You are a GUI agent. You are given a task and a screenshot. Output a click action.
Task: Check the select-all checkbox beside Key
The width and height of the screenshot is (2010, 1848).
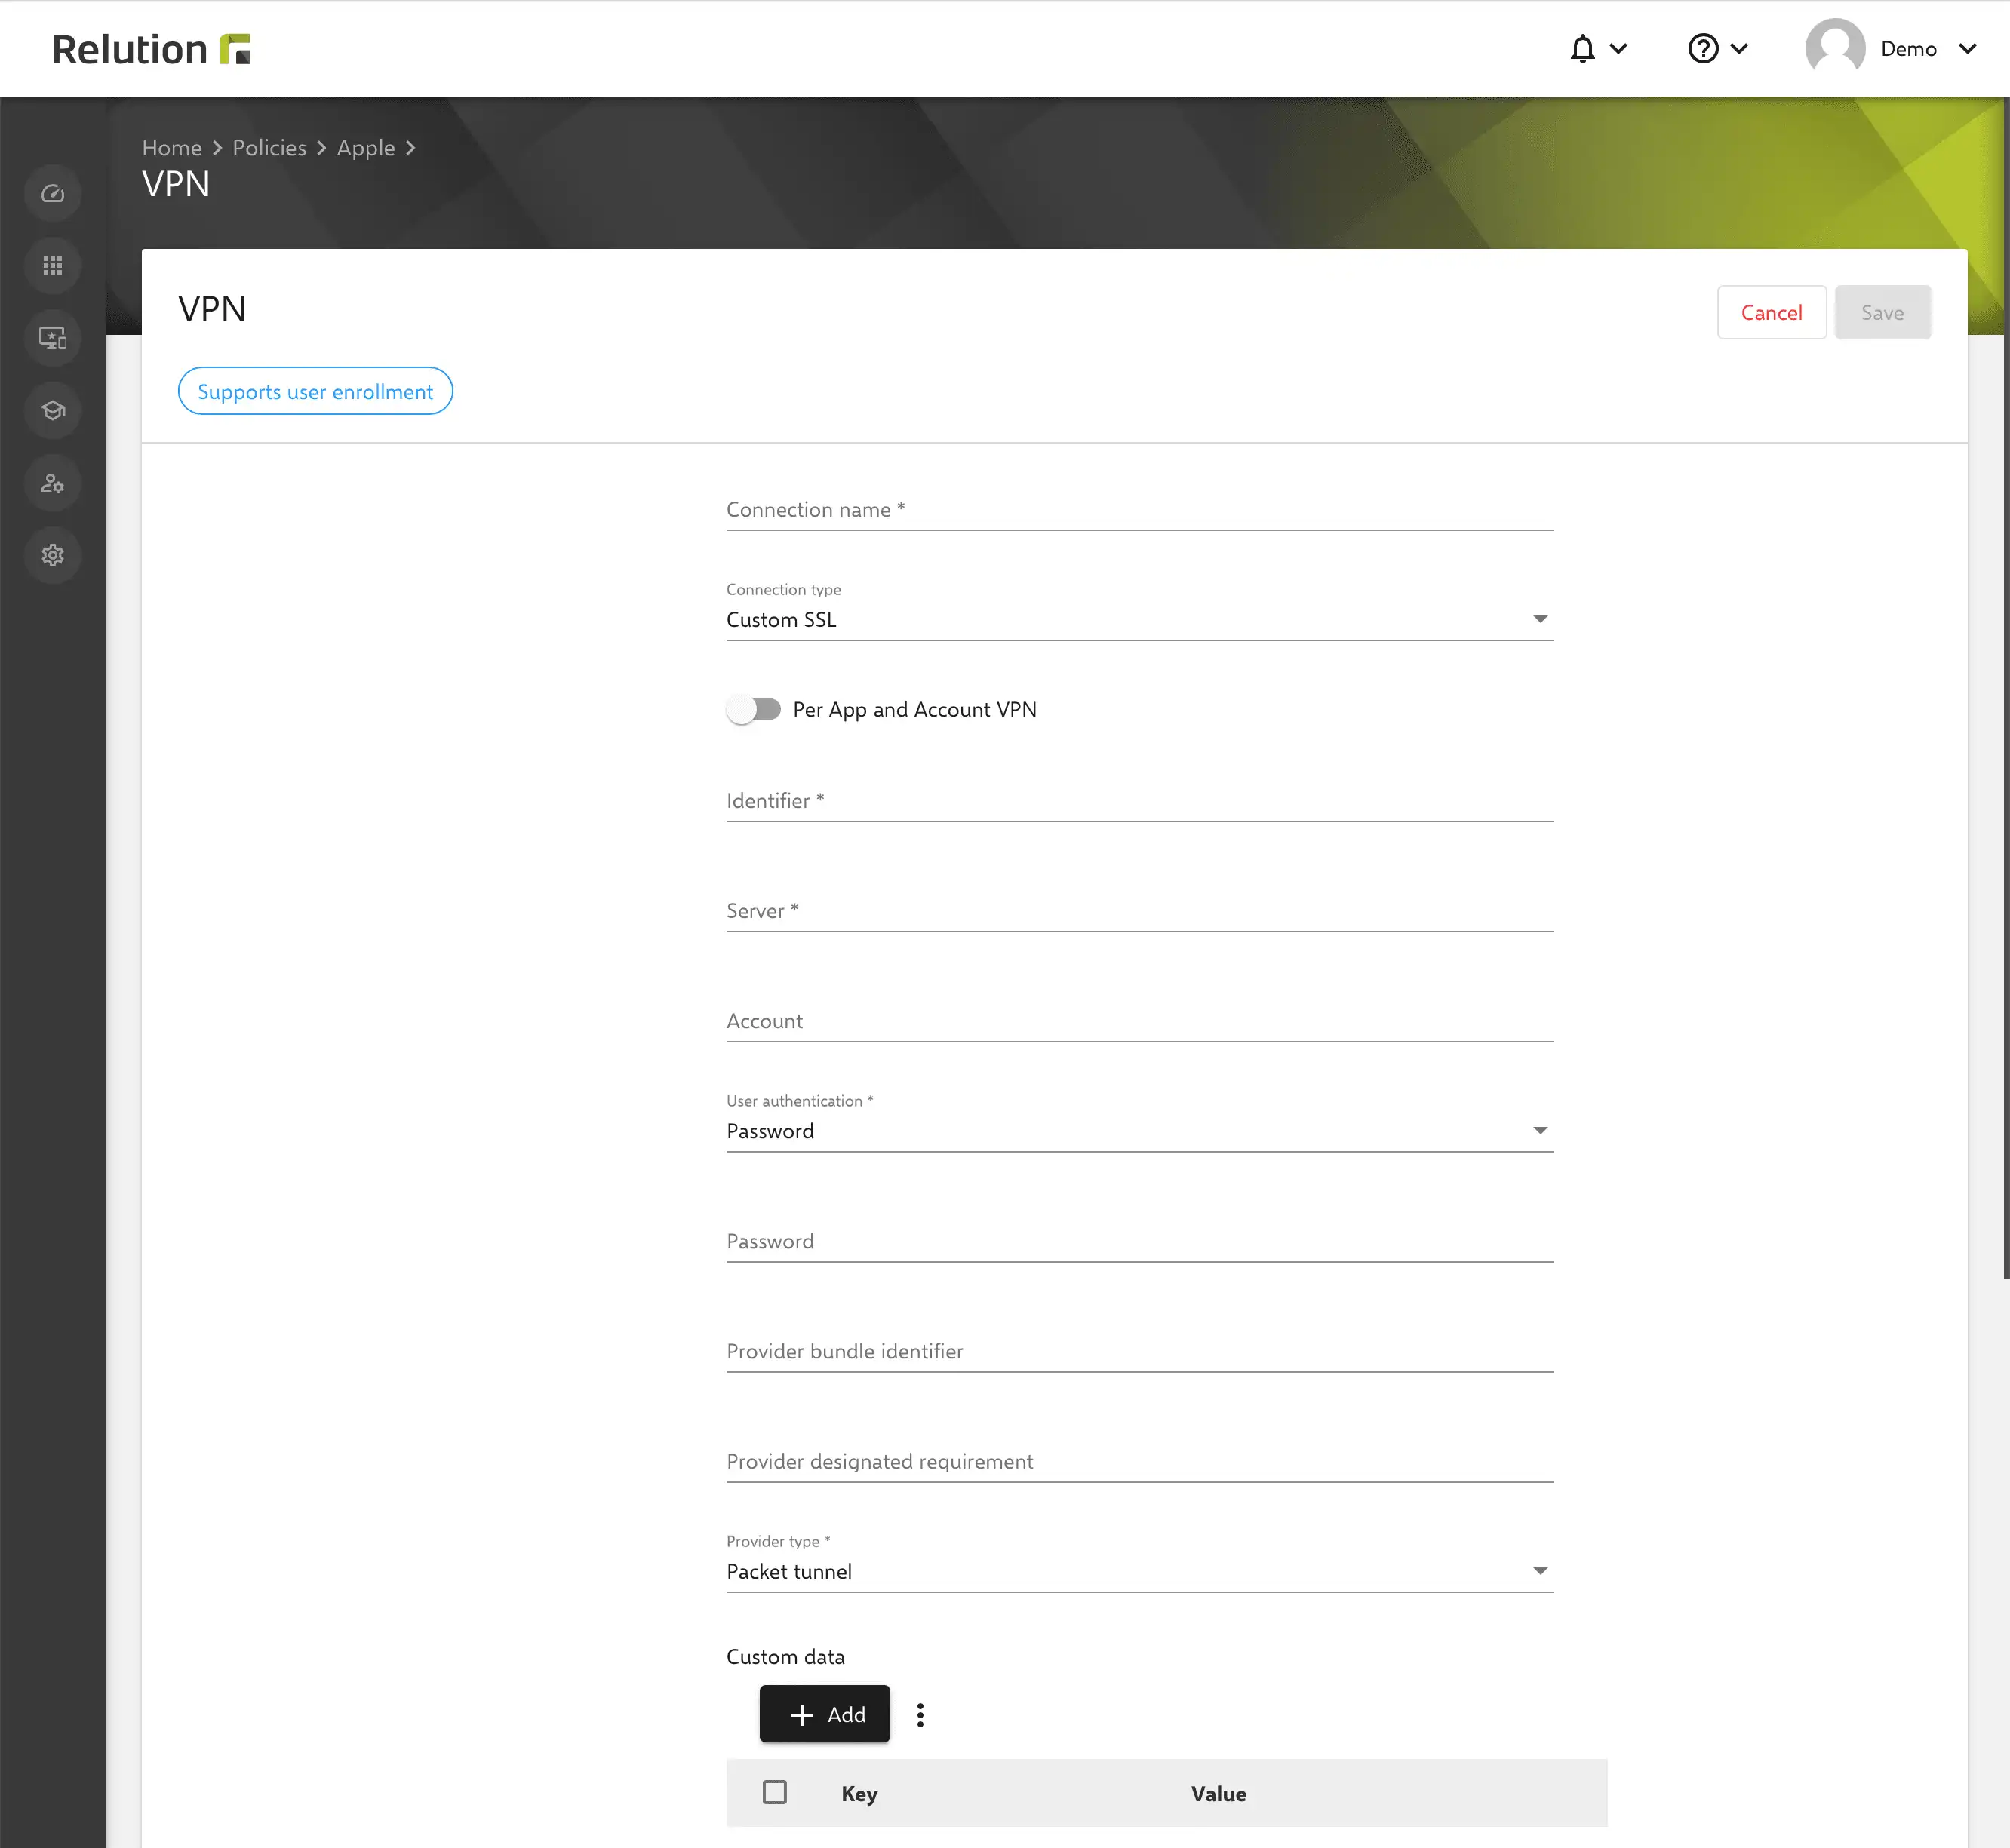[774, 1792]
